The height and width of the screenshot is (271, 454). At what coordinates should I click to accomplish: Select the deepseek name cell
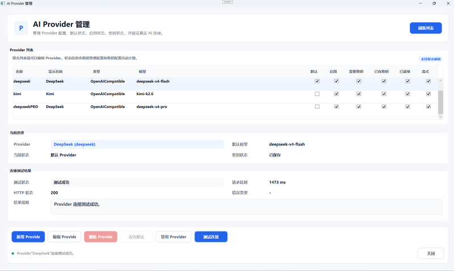(x=22, y=81)
